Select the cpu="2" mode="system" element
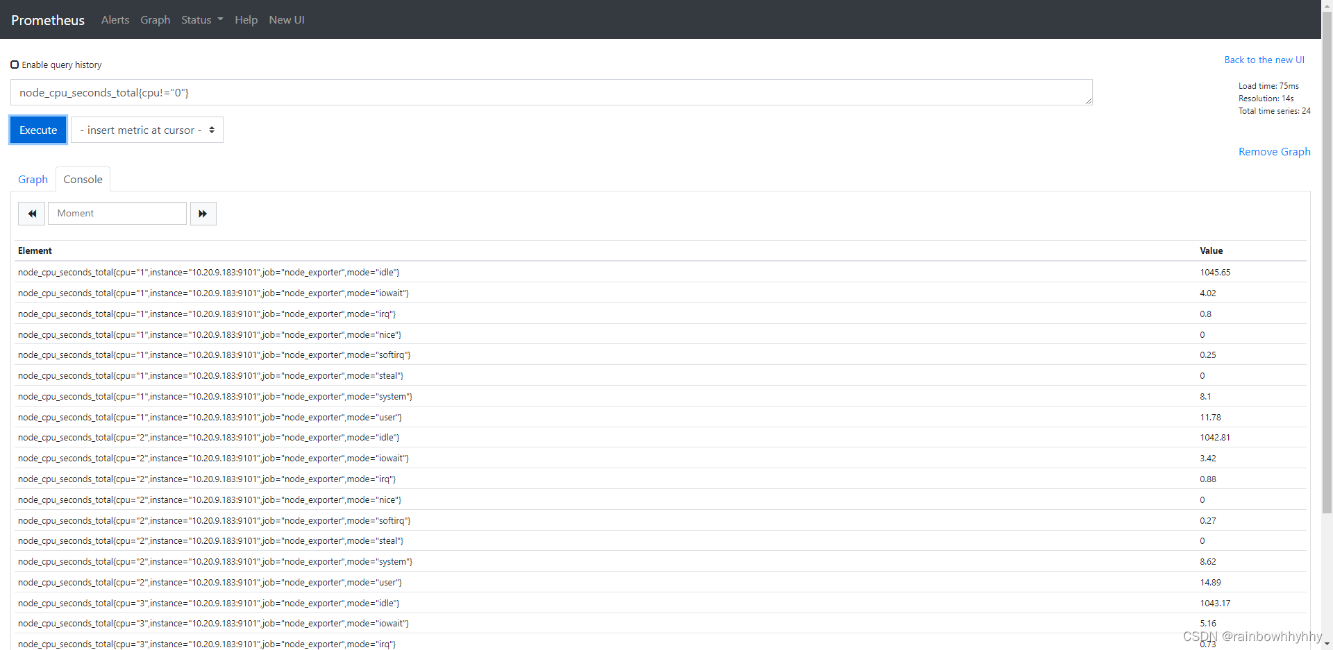The height and width of the screenshot is (650, 1333). 215,561
